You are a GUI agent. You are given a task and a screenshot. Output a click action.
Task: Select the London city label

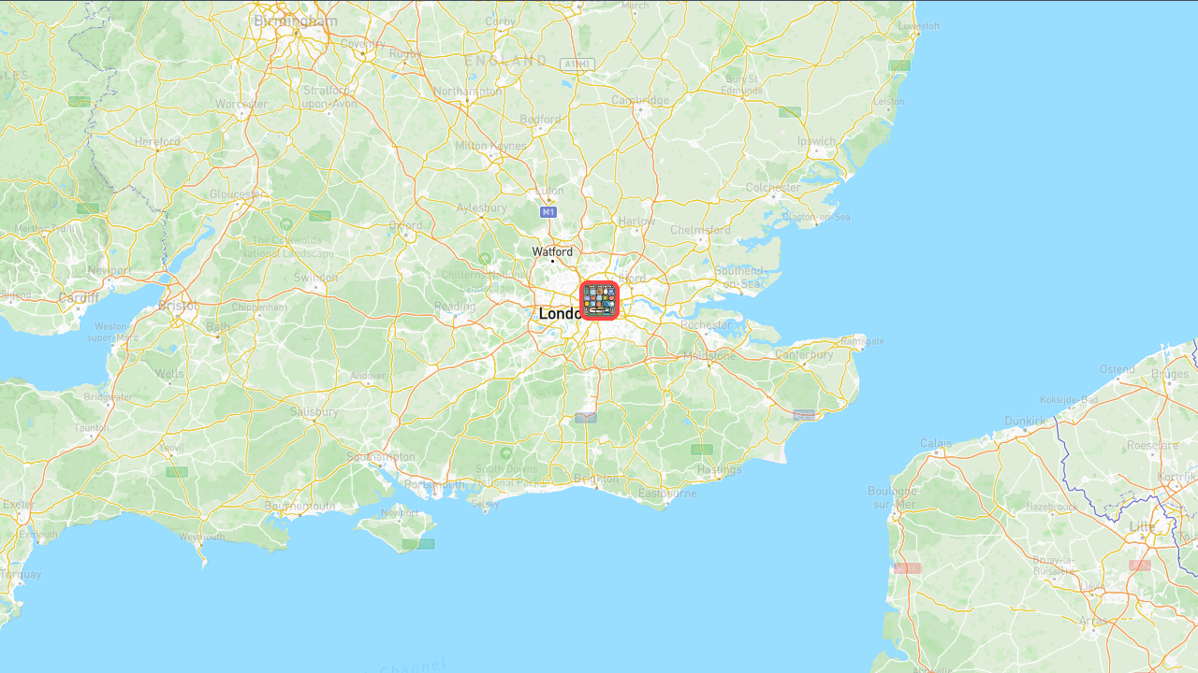(561, 314)
